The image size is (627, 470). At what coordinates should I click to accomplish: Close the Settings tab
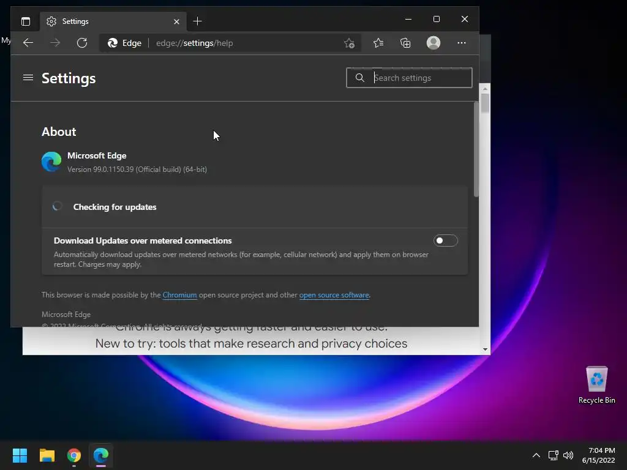tap(176, 21)
